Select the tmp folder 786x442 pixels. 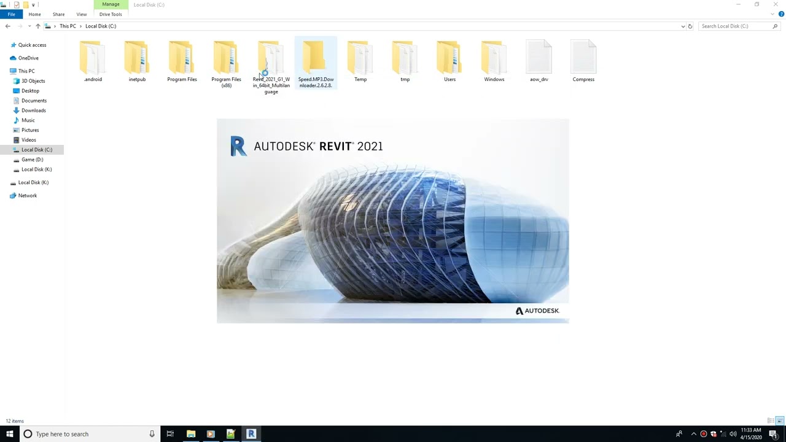coord(405,61)
